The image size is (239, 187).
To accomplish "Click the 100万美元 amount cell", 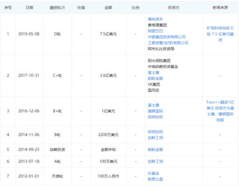I will point(108,161).
